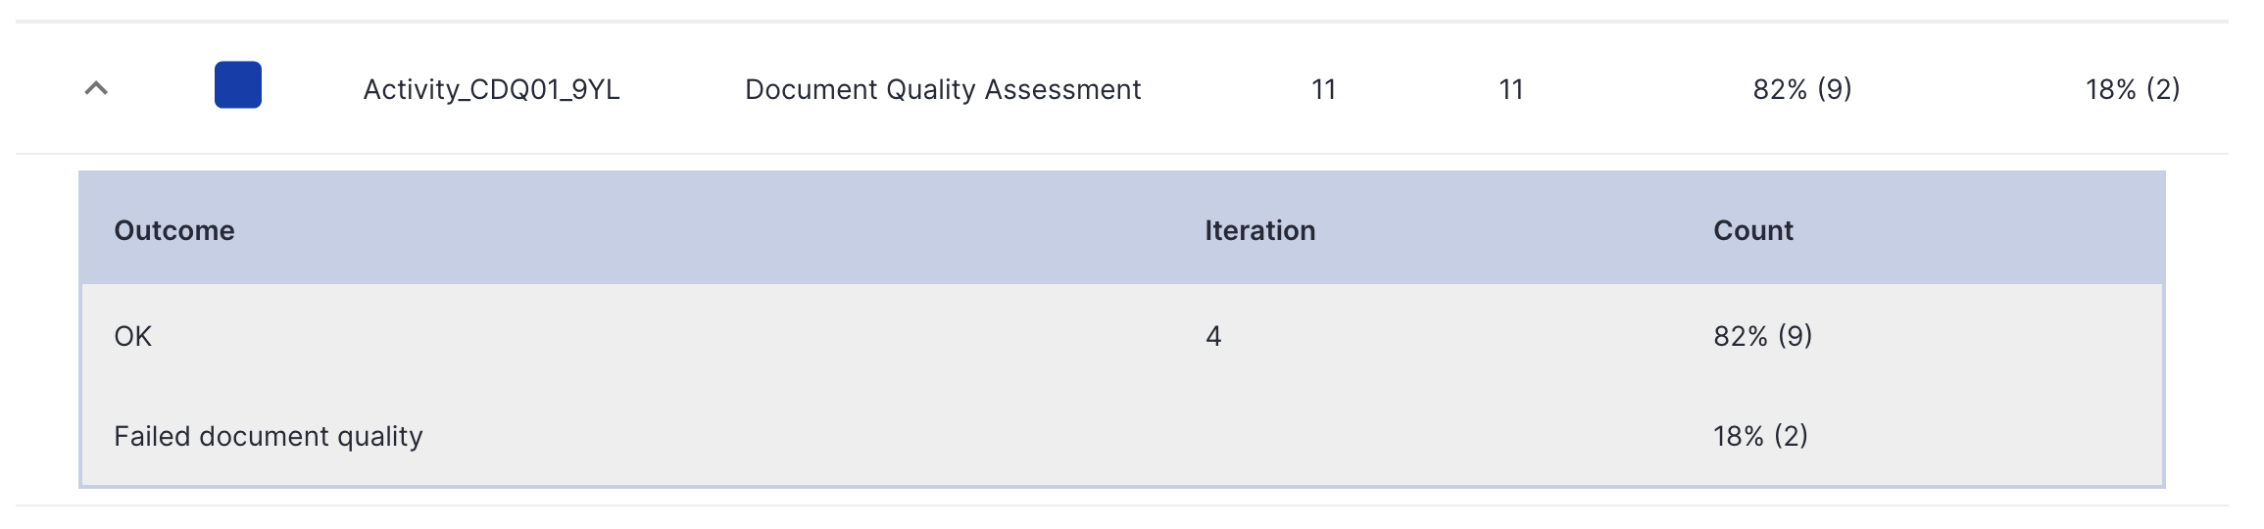Click the 18% (2) value in activity row
This screenshot has width=2264, height=529.
point(2133,89)
